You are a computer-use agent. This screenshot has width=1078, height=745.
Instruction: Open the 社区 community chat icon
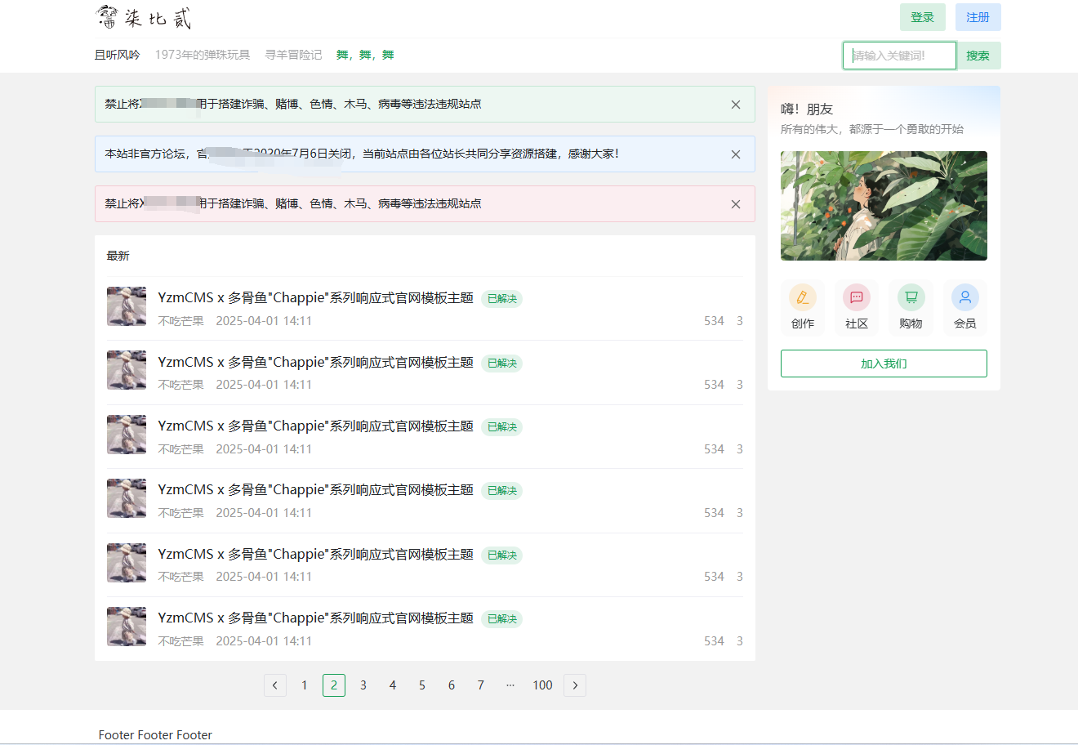tap(856, 297)
